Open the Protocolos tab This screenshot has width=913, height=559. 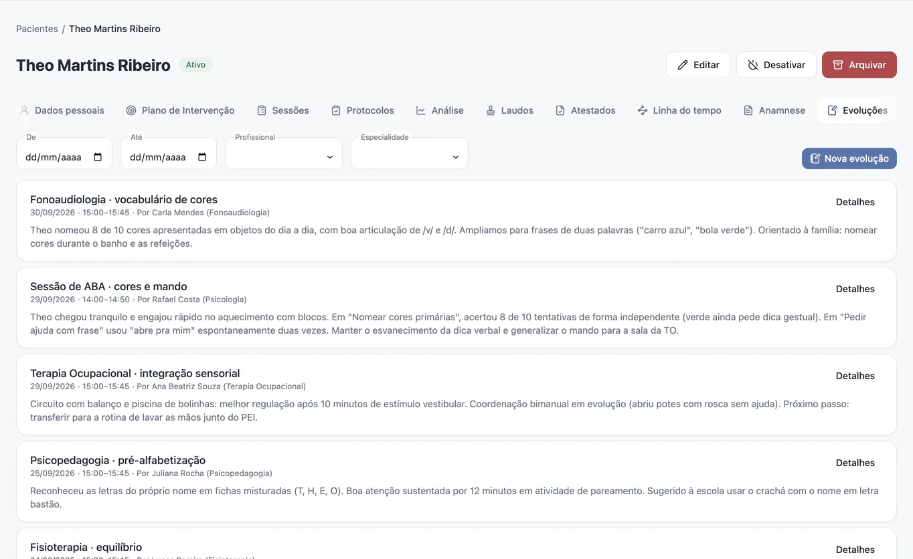pos(363,110)
